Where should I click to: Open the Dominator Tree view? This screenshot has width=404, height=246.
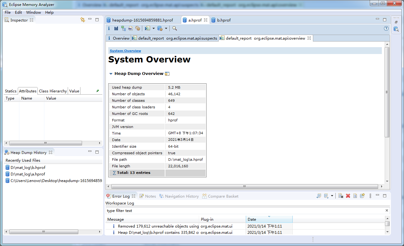[x=124, y=28]
